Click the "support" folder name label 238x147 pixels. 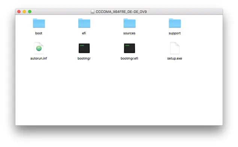[x=175, y=33]
